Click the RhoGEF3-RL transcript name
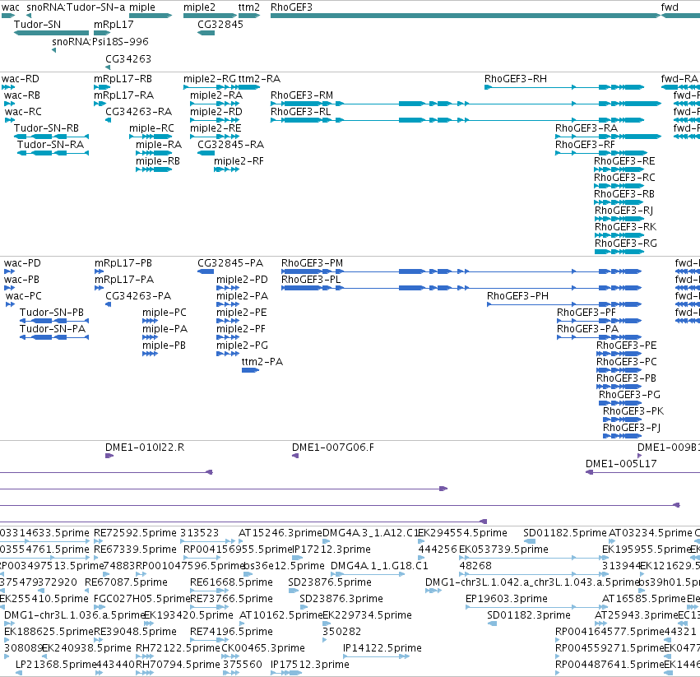The image size is (700, 677). click(x=300, y=112)
